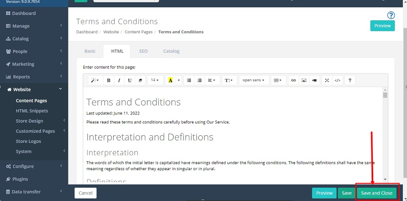Expand the Data transfer menu
Viewport: 407px width, 201px height.
[34, 192]
